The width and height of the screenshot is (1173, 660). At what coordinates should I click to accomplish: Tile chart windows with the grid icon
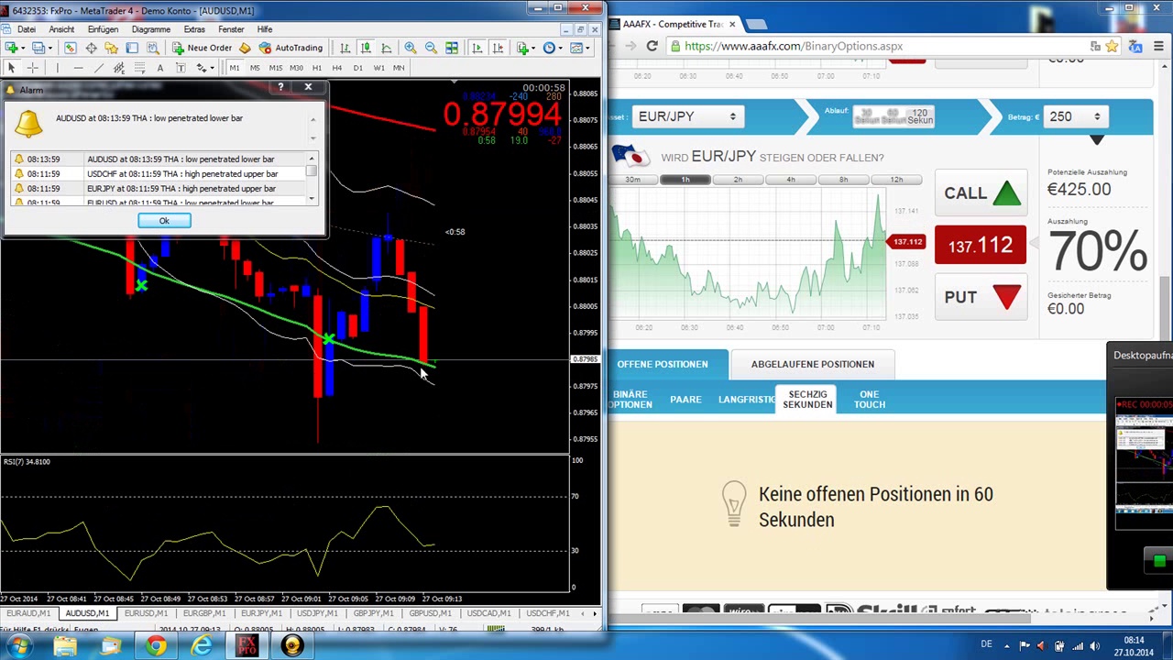(x=451, y=48)
